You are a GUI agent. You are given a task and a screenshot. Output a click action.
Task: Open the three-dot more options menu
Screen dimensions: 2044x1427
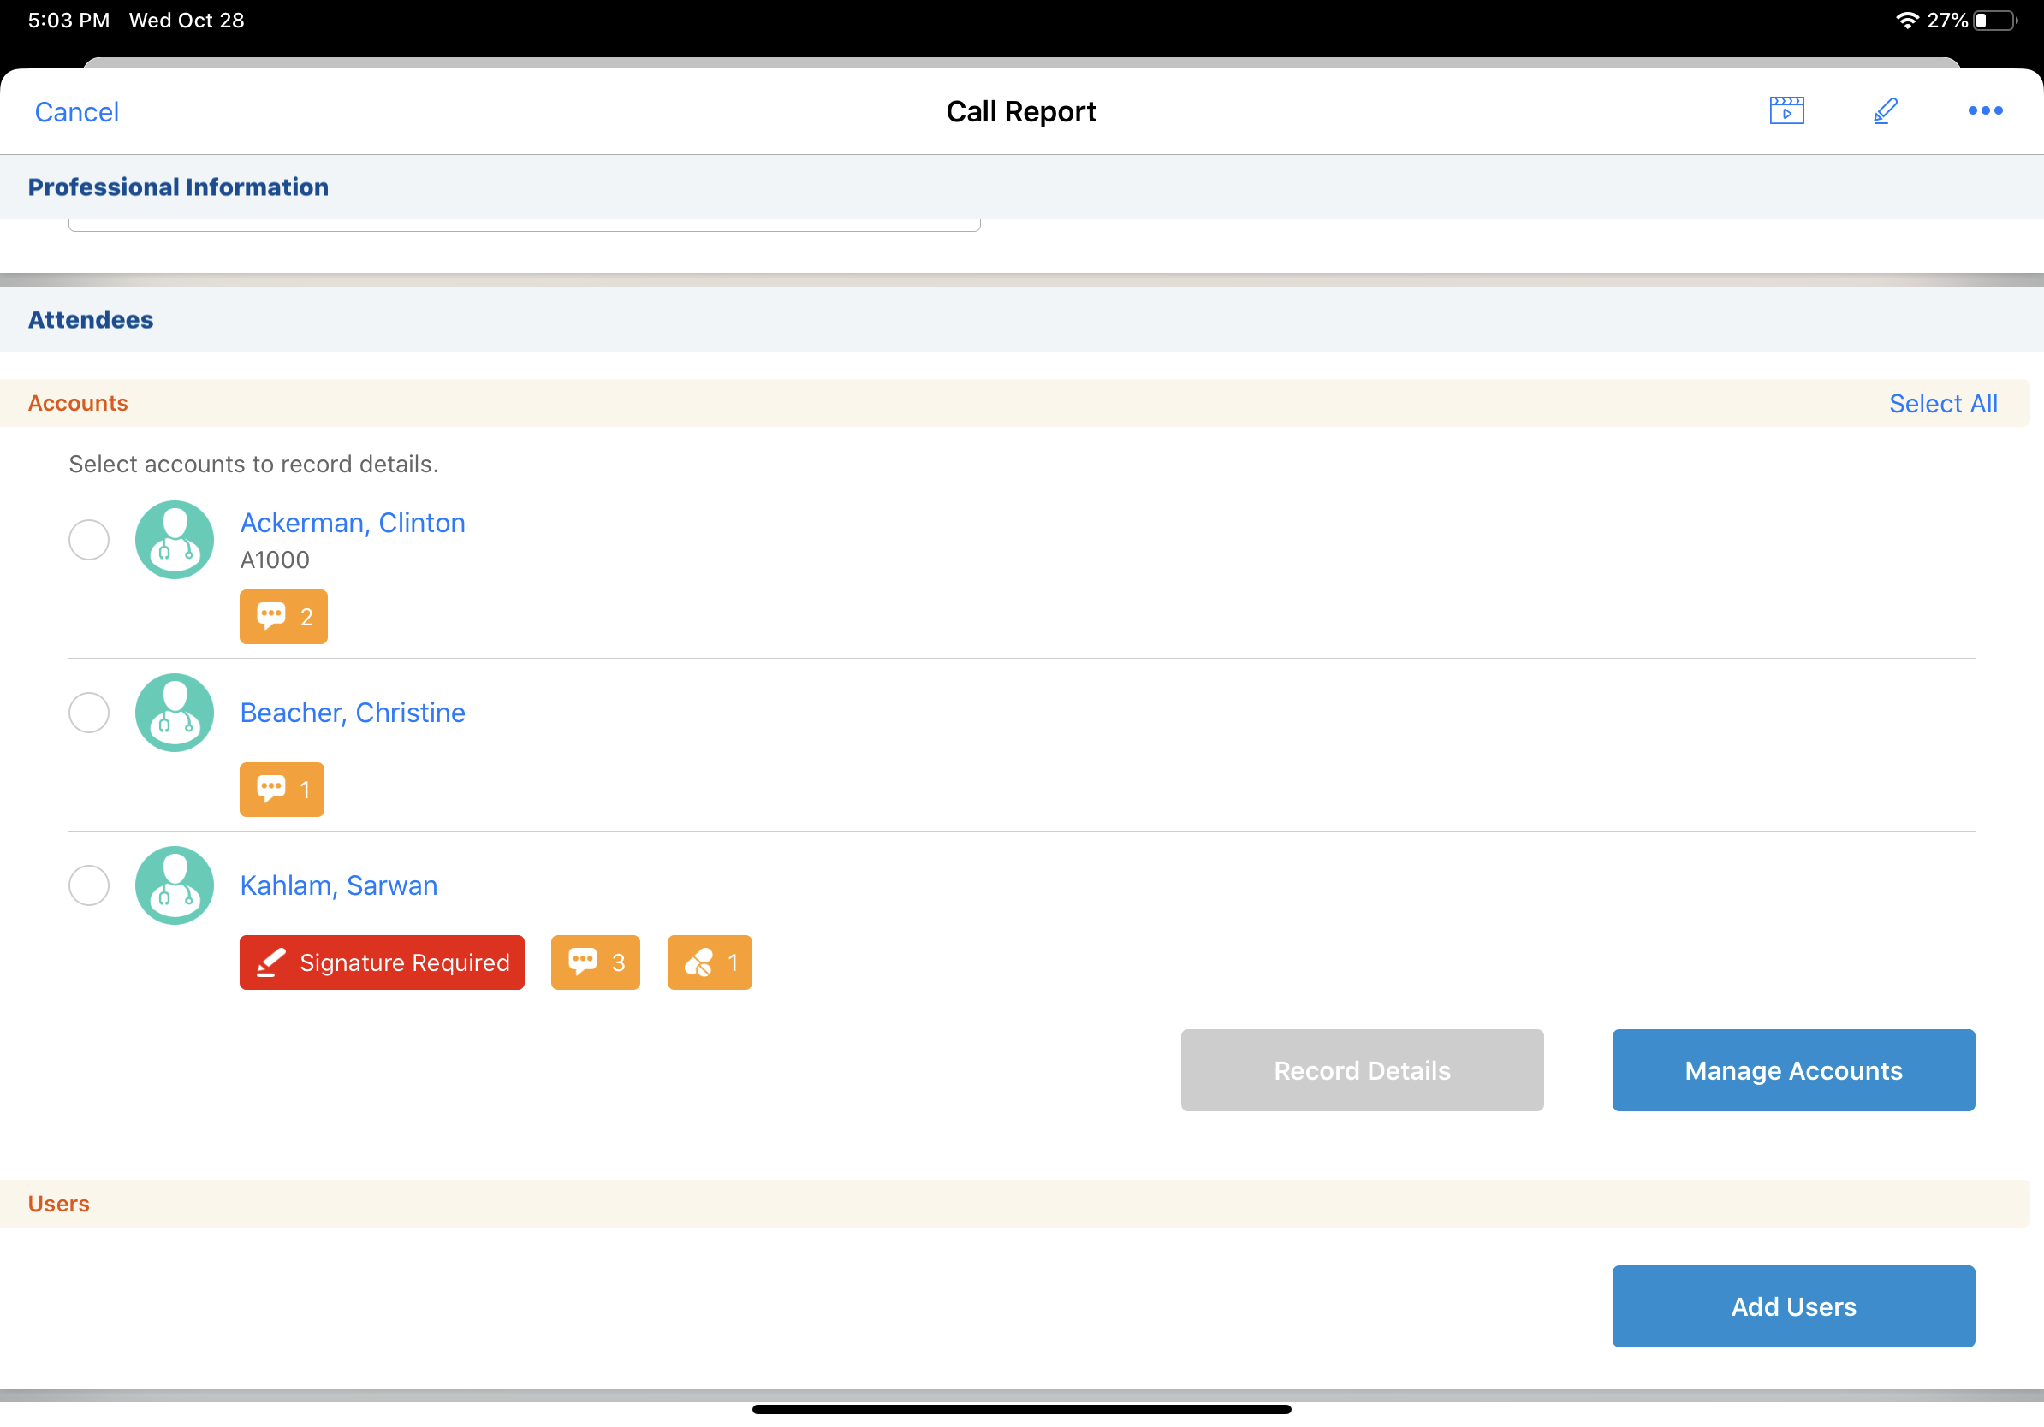(x=1984, y=111)
